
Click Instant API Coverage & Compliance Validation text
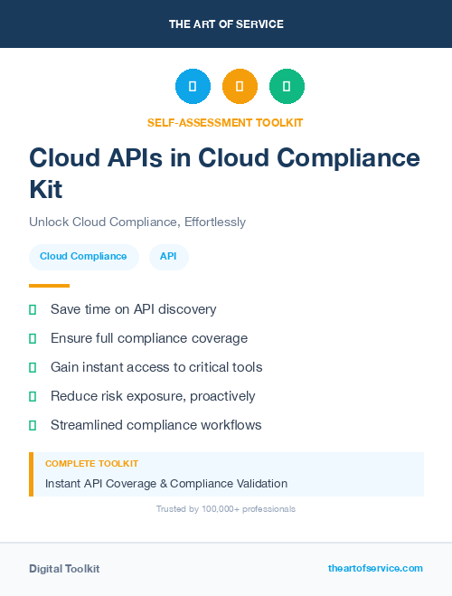point(166,484)
